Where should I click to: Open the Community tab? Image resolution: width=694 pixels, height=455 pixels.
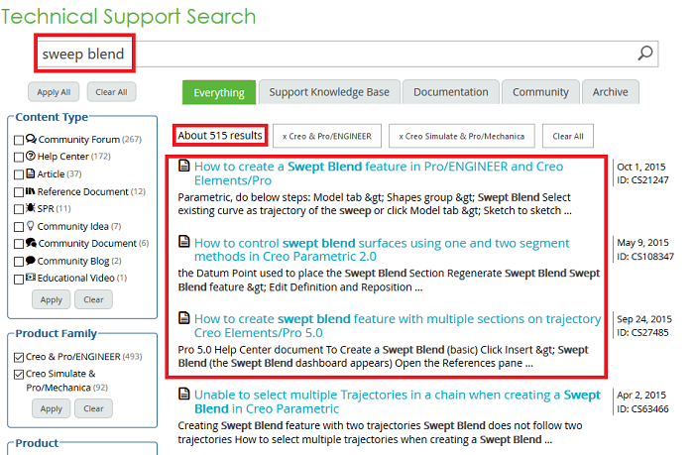click(x=540, y=92)
